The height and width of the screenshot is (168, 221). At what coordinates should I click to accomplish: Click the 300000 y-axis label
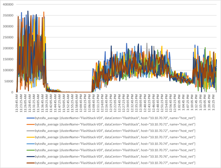(x=8, y=27)
